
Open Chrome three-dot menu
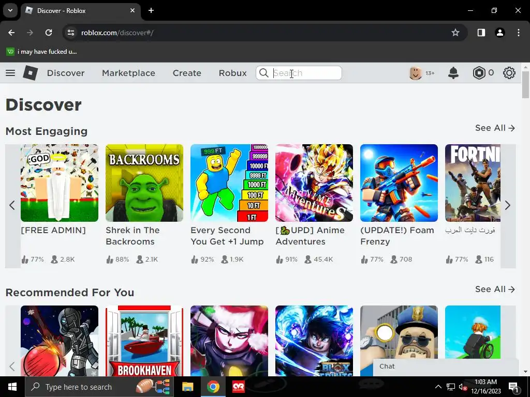519,33
